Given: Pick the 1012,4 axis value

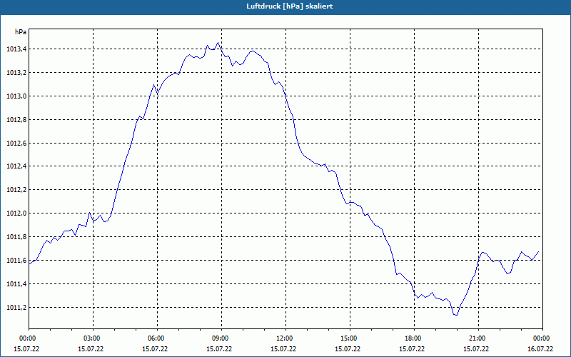Looking at the screenshot, I should tap(16, 166).
